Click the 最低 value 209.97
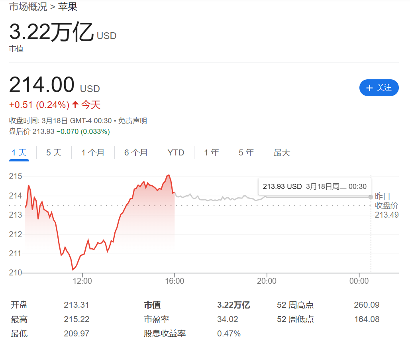Image resolution: width=410 pixels, height=340 pixels. coord(77,334)
